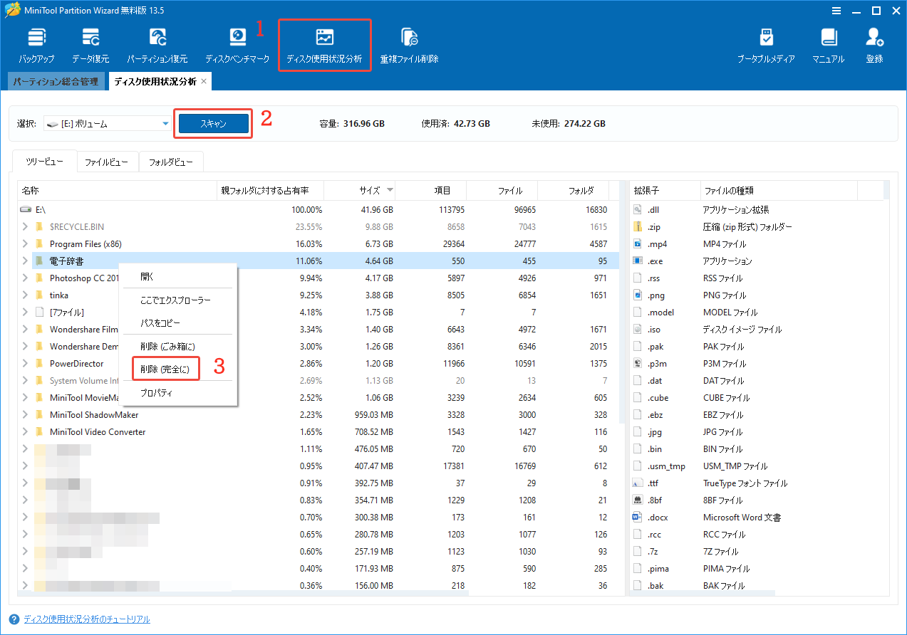Open データ復元 (Data Recovery)
The image size is (907, 635).
point(90,44)
